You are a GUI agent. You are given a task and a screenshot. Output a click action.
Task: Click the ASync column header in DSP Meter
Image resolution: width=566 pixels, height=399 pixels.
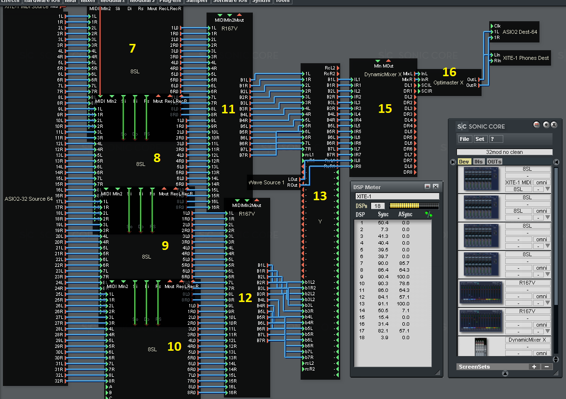[405, 215]
